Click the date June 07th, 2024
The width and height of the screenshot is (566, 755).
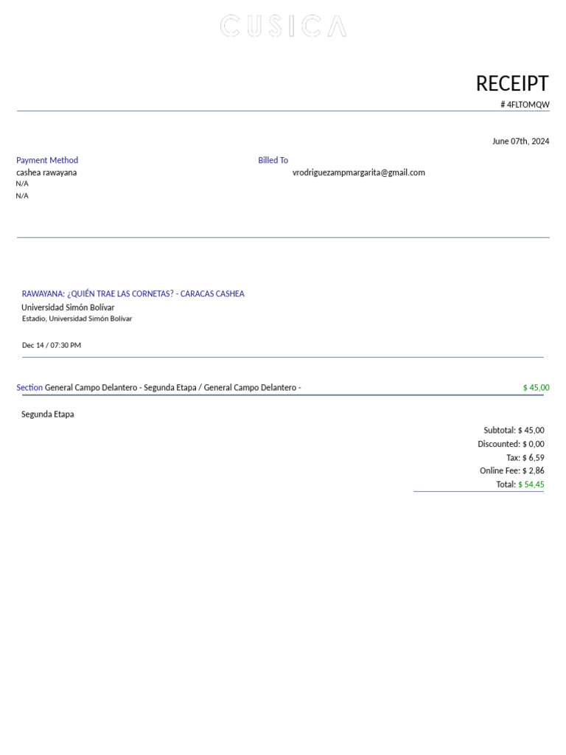(520, 141)
